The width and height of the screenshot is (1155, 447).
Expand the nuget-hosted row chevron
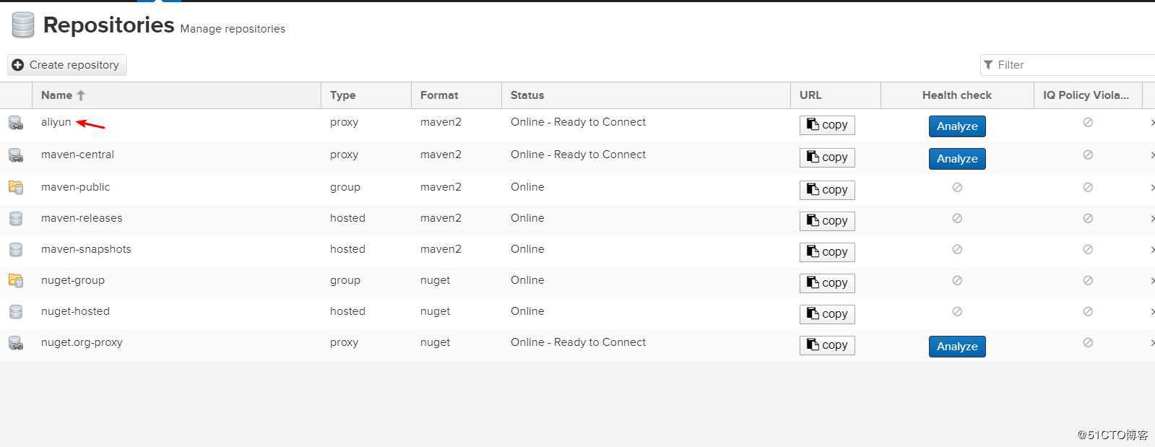pos(1151,312)
